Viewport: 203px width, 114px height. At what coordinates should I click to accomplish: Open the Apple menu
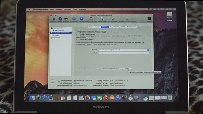coord(29,9)
